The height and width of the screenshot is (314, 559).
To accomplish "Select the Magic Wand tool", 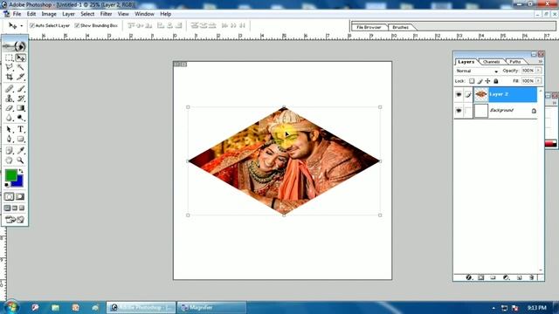I will tap(20, 67).
